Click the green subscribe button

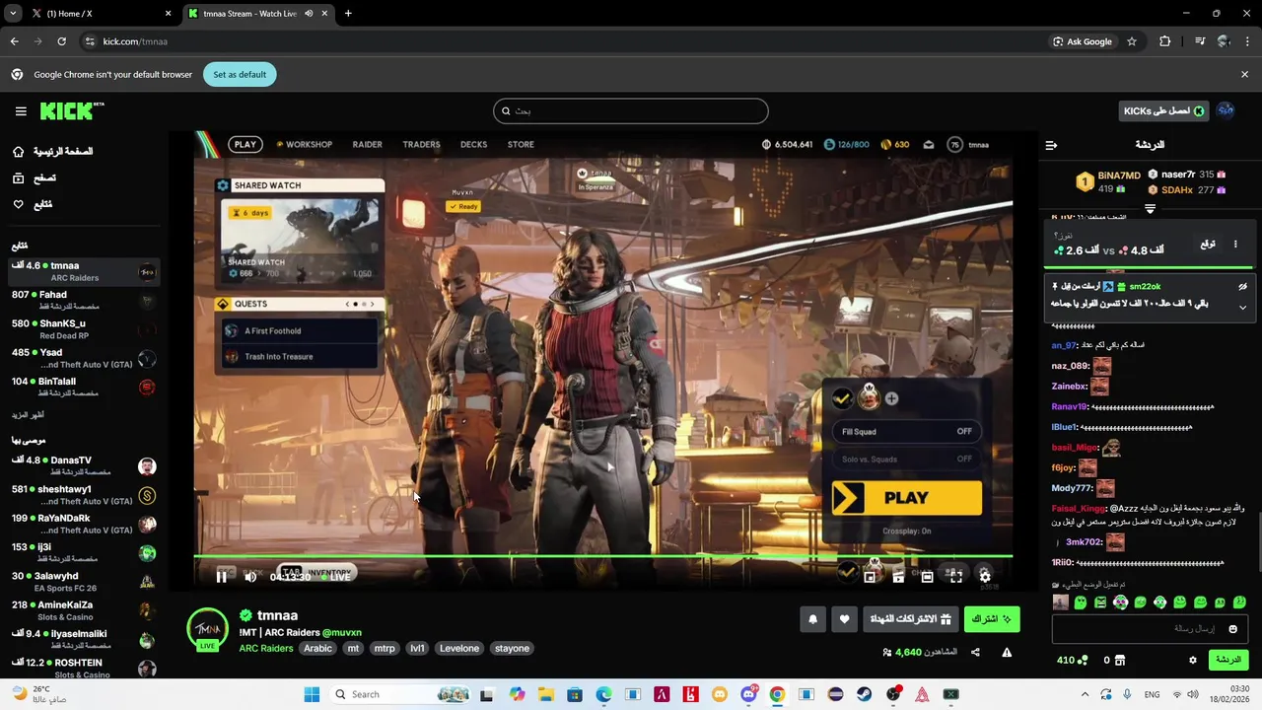click(992, 619)
